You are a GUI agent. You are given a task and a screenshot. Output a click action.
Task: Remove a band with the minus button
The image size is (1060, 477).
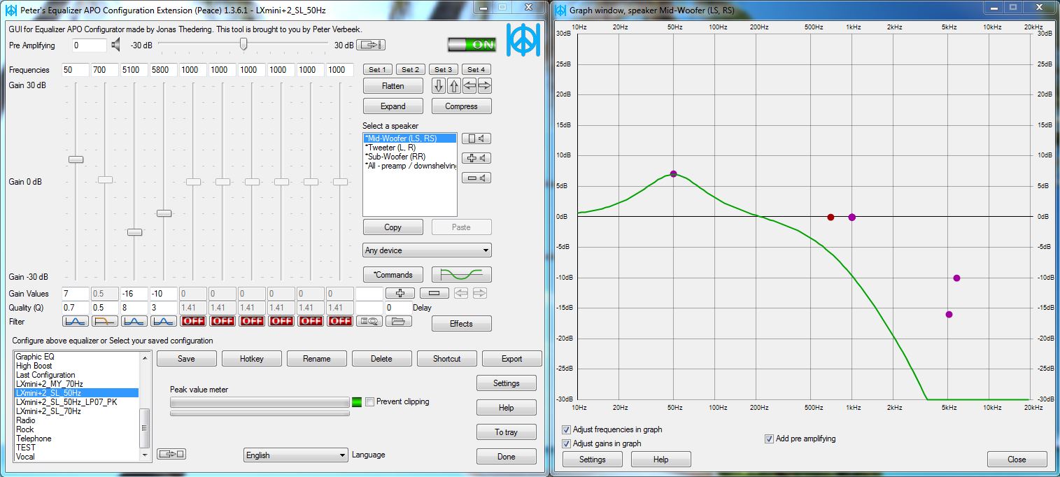click(x=434, y=294)
